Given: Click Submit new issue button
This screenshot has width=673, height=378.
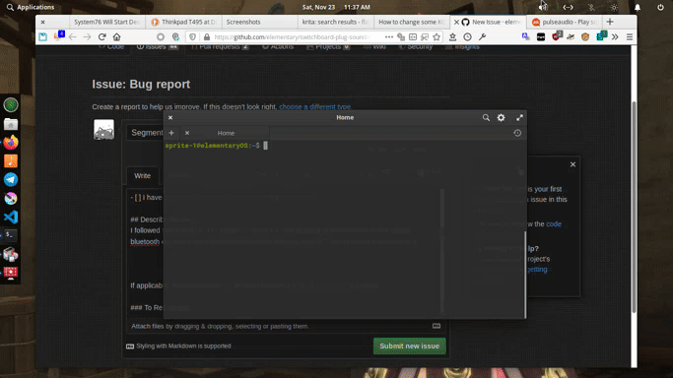Looking at the screenshot, I should click(x=410, y=346).
